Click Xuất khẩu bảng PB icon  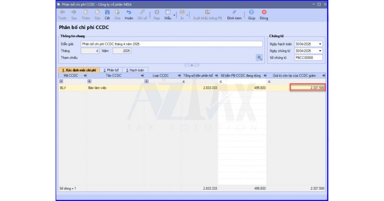[207, 12]
